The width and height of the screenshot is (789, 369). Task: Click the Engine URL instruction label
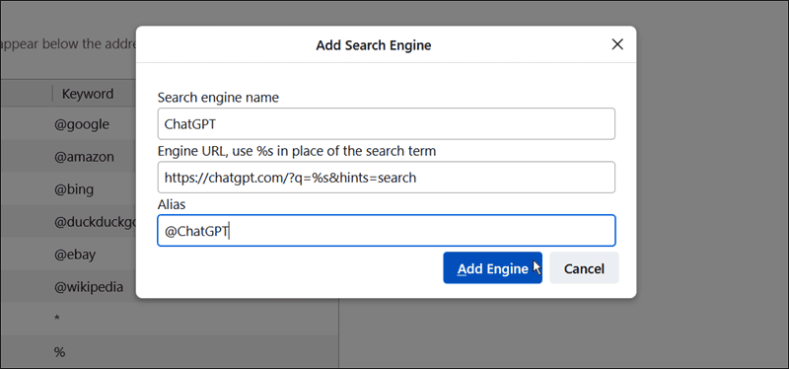pos(297,151)
